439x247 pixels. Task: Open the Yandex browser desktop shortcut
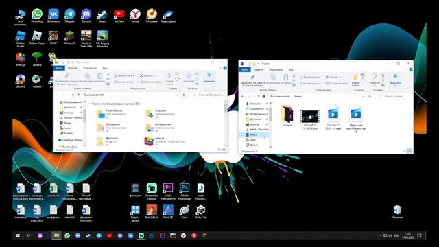(135, 15)
